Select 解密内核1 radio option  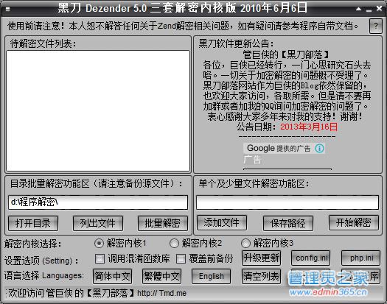[99, 244]
